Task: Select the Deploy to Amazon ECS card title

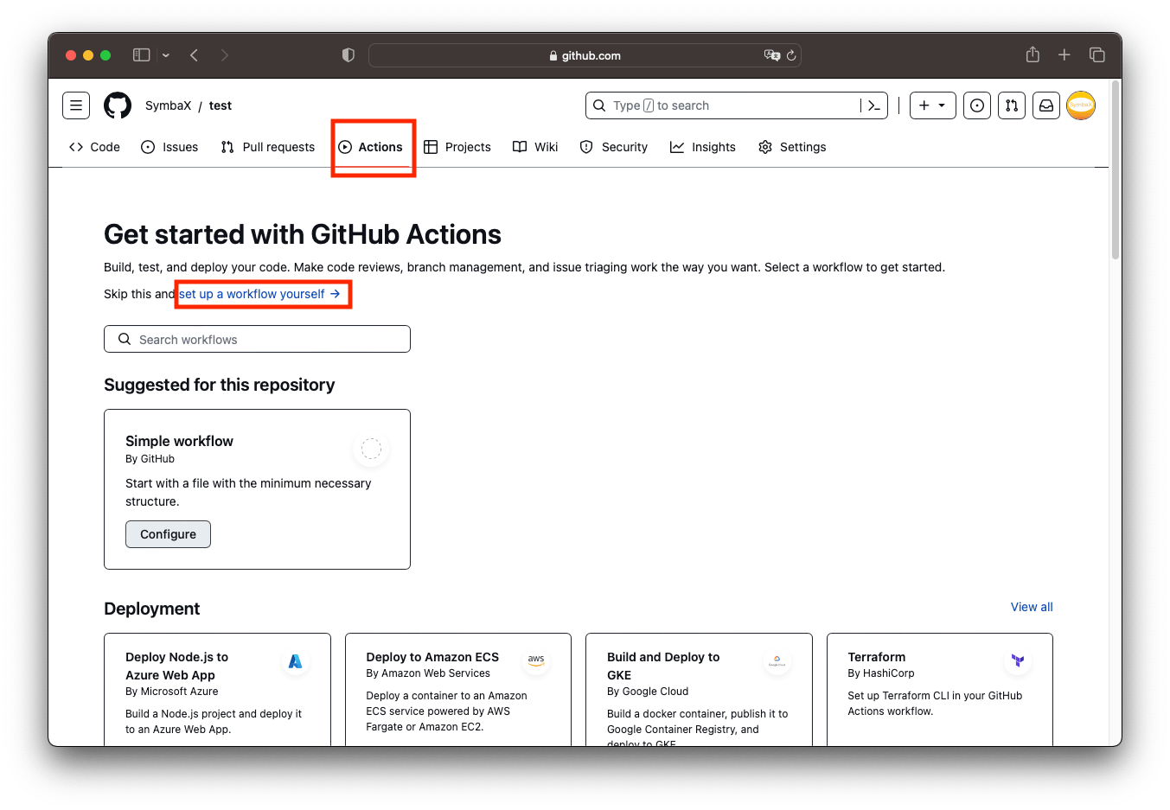Action: coord(432,657)
